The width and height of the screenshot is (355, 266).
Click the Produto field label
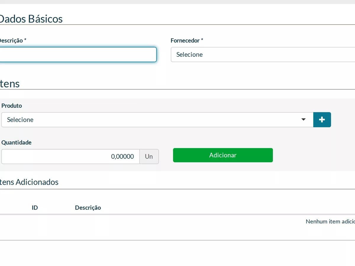point(12,106)
